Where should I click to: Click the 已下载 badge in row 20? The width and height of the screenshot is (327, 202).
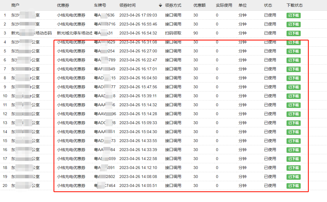(293, 186)
